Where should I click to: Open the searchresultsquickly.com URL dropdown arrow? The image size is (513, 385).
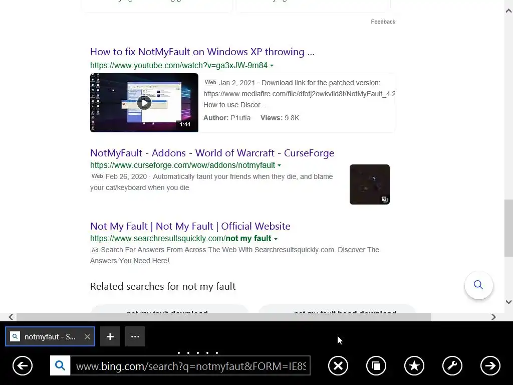(276, 239)
